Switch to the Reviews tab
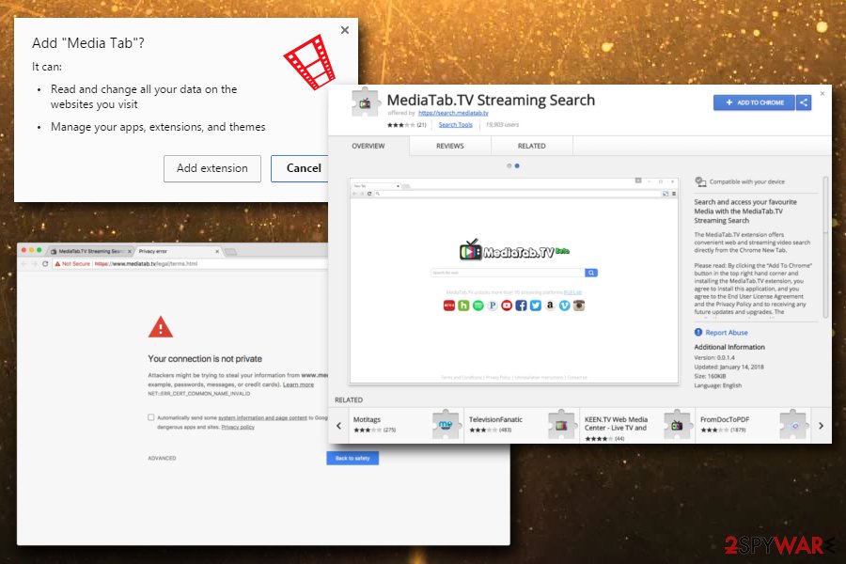Screen dimensions: 846x564 pos(450,146)
